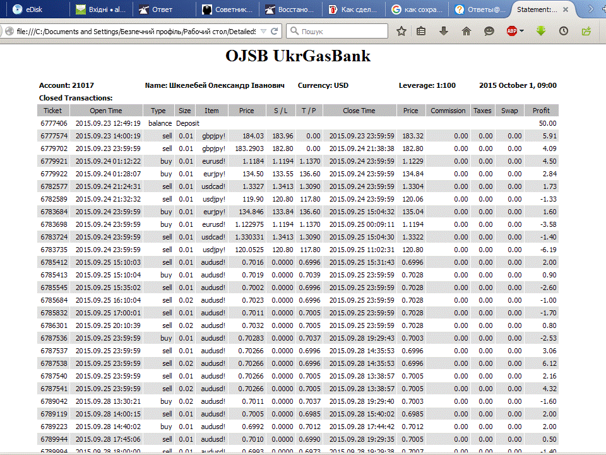Click open time 2015.09.23 14:00:19
The image size is (606, 455).
(108, 136)
